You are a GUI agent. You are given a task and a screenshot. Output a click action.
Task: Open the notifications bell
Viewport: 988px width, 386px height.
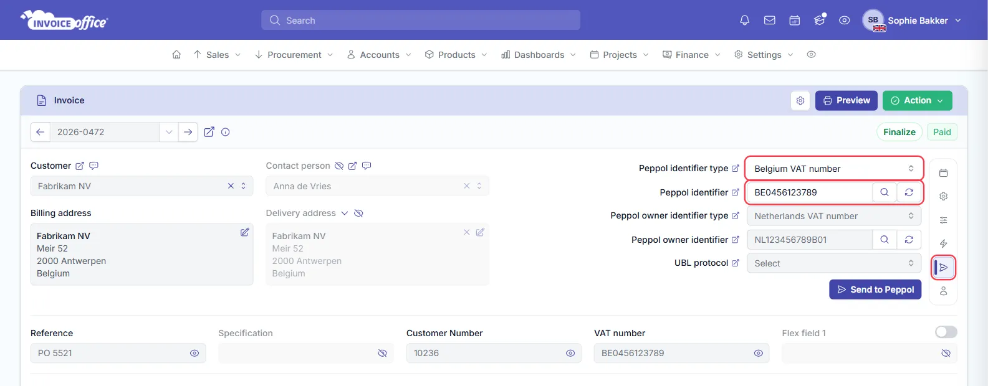coord(744,21)
